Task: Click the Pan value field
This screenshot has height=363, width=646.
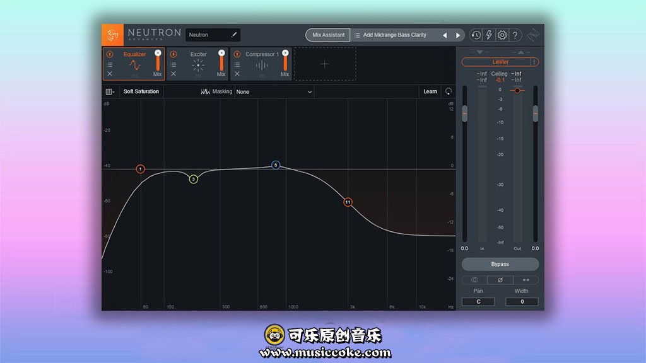Action: [x=478, y=302]
